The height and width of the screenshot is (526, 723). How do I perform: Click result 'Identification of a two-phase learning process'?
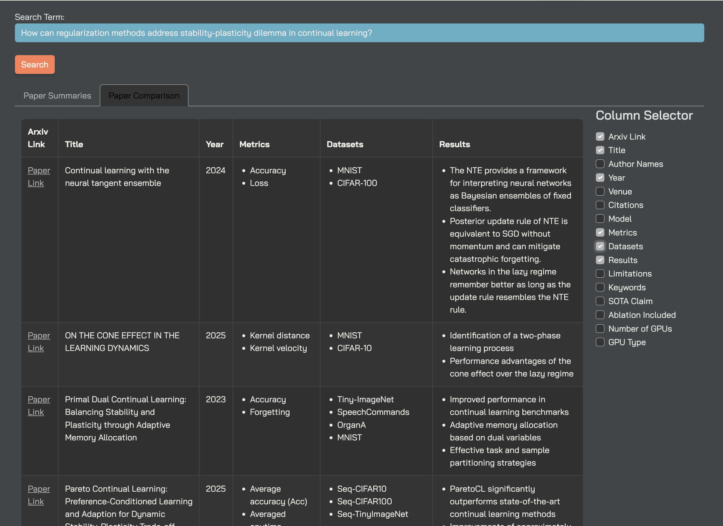click(505, 342)
